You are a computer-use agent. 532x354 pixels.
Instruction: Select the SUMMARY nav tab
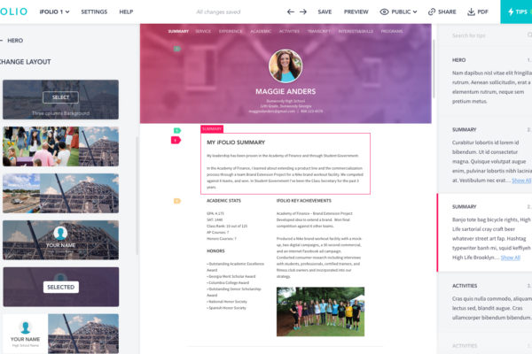pyautogui.click(x=178, y=31)
